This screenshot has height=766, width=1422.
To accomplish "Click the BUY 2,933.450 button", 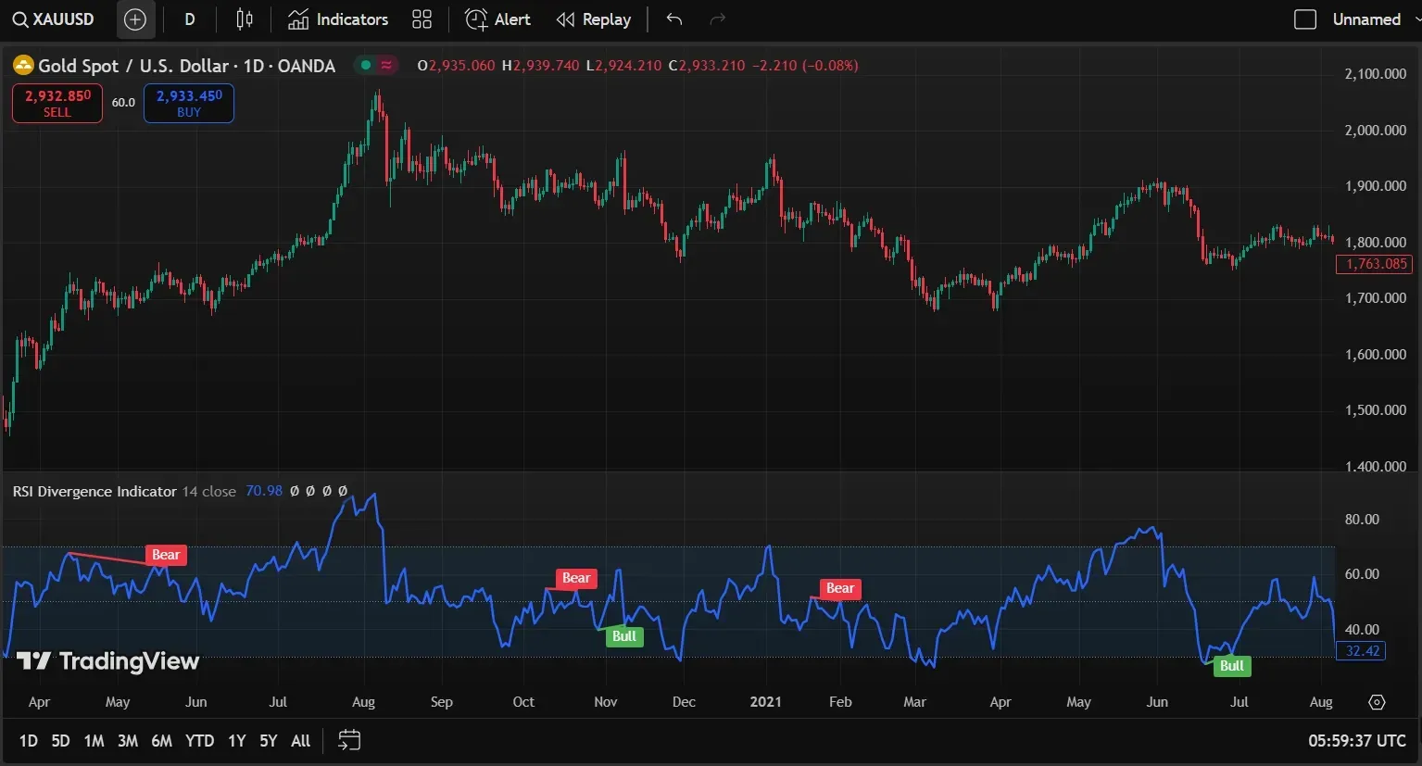I will coord(189,103).
